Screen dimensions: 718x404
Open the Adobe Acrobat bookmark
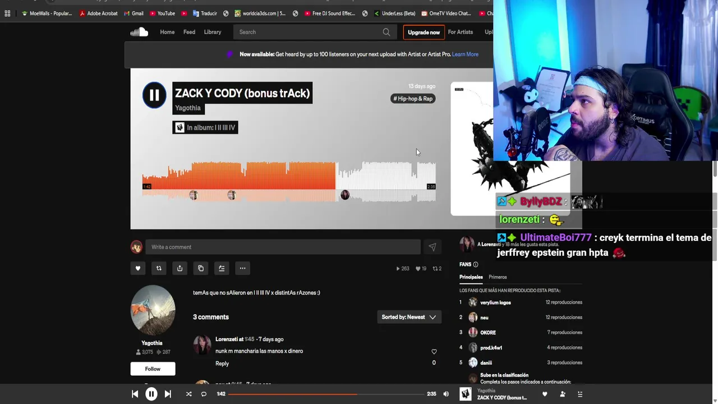(x=98, y=13)
